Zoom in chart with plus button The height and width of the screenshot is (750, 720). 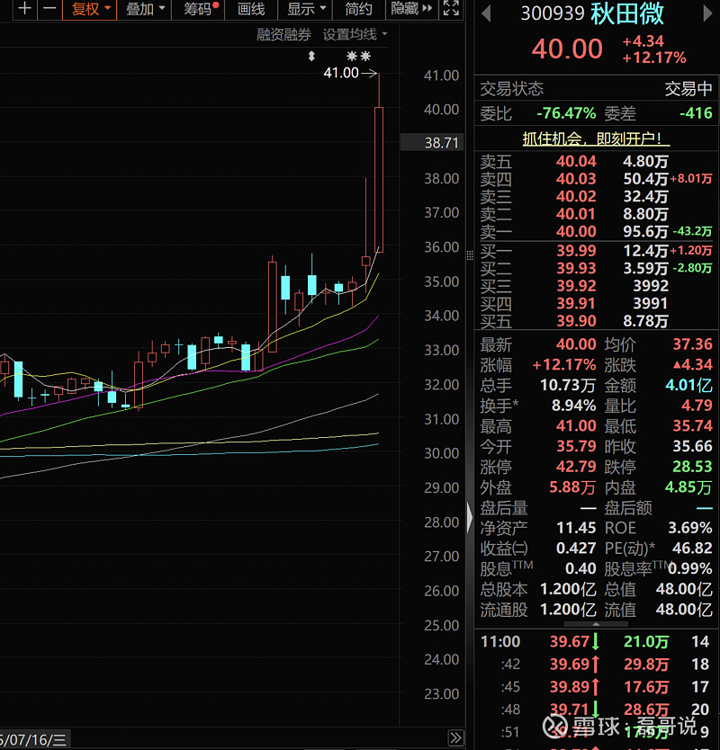(x=25, y=9)
